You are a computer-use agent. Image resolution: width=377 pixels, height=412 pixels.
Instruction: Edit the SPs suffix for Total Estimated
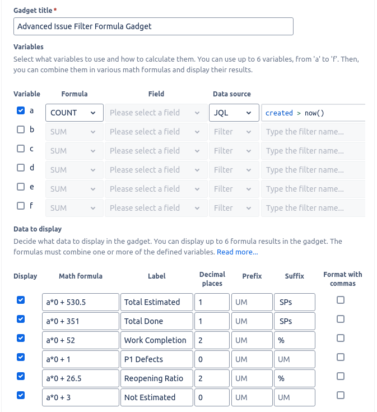point(294,302)
